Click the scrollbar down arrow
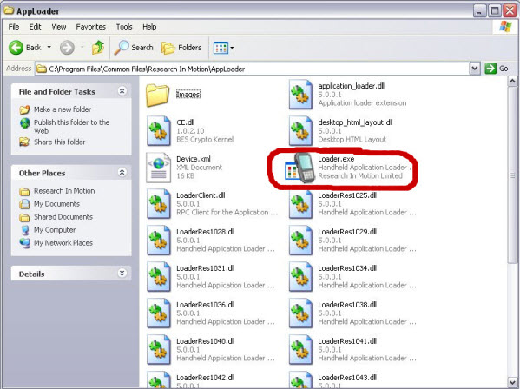This screenshot has height=389, width=520. (512, 382)
